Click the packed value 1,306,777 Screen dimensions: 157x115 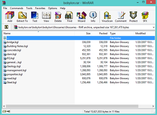pos(102,66)
